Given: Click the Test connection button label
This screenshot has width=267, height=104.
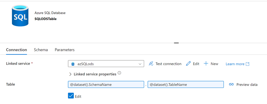Looking at the screenshot, I should (x=168, y=64).
